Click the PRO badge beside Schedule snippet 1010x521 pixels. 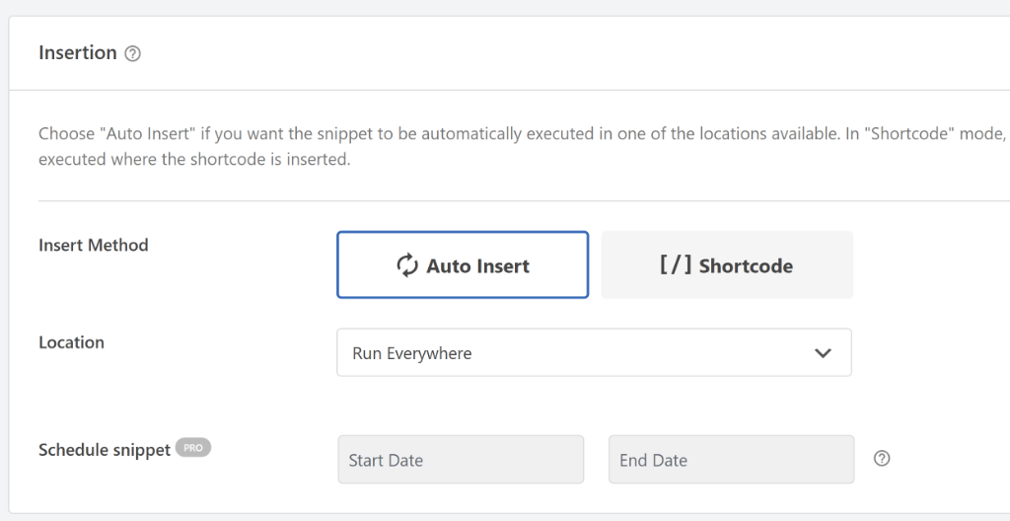click(193, 448)
